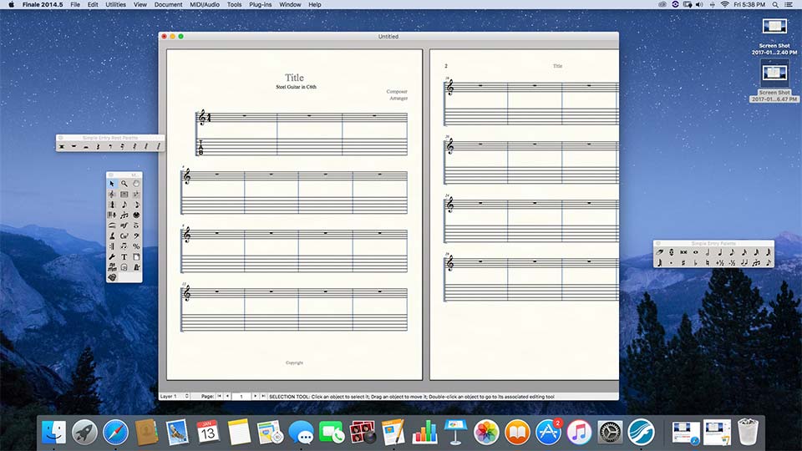802x451 pixels.
Task: Select the Percent Resize tool
Action: coord(136,246)
